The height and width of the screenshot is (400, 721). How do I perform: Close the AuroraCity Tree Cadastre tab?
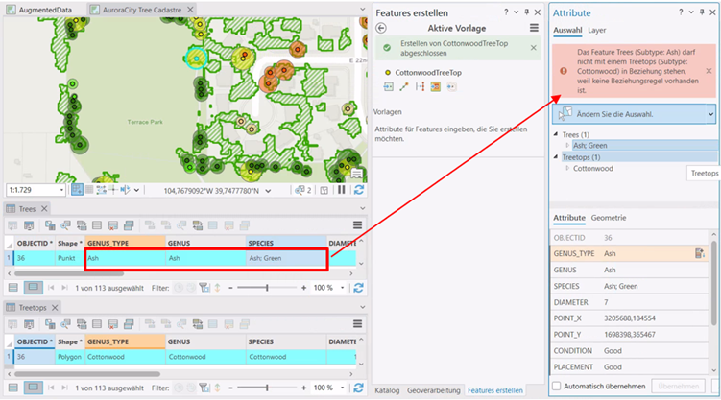tap(190, 10)
